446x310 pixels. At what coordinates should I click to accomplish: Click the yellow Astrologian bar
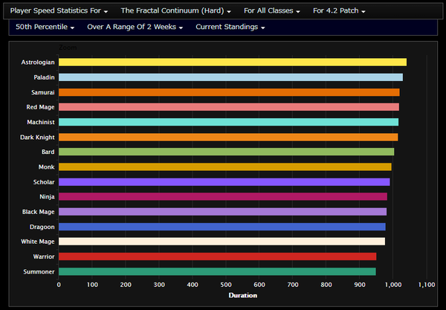(x=233, y=62)
